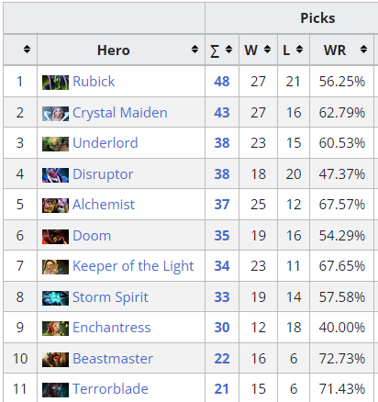Sort table by Hero column arrows
The height and width of the screenshot is (402, 378).
coord(195,50)
